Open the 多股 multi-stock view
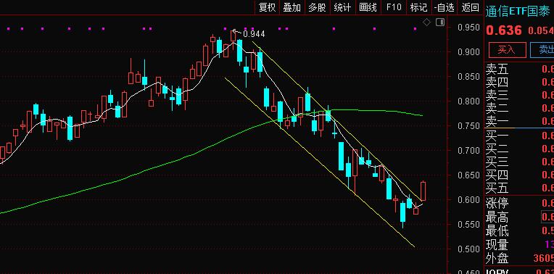554x274 pixels. point(317,7)
